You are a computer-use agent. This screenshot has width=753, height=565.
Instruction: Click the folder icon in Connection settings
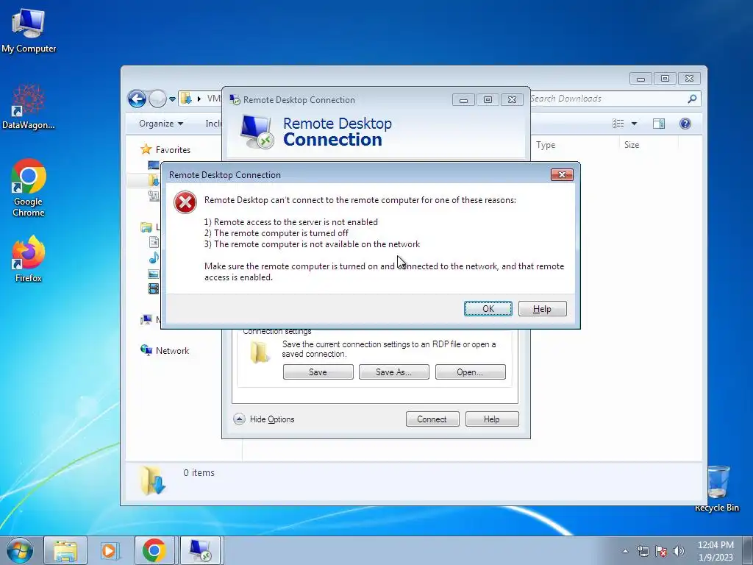point(260,352)
